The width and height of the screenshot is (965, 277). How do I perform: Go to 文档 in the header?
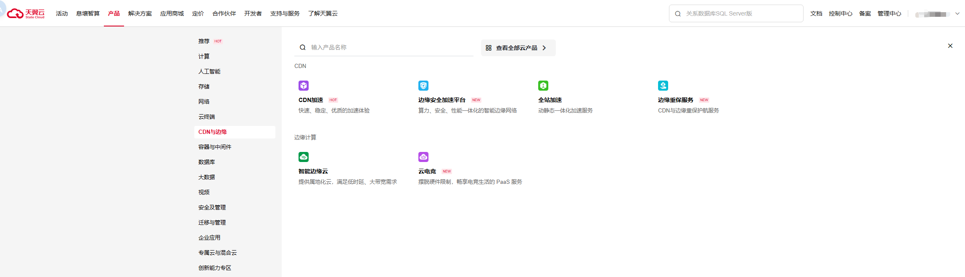(x=816, y=13)
